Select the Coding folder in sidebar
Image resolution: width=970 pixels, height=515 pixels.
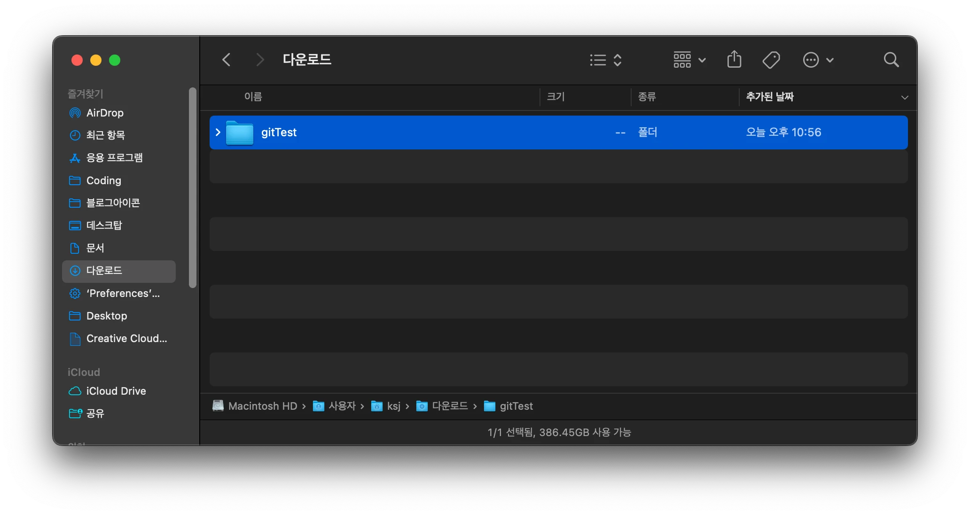coord(103,180)
